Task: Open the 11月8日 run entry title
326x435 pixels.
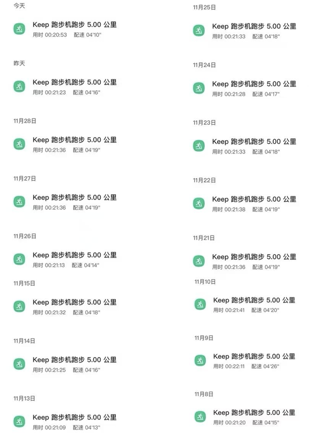Action: pos(255,413)
